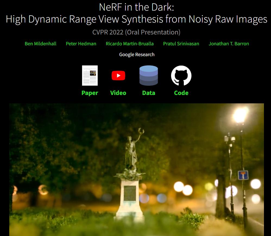This screenshot has height=236, width=271.
Task: Click author Ricardo Martin-Brualla
Action: tap(130, 44)
